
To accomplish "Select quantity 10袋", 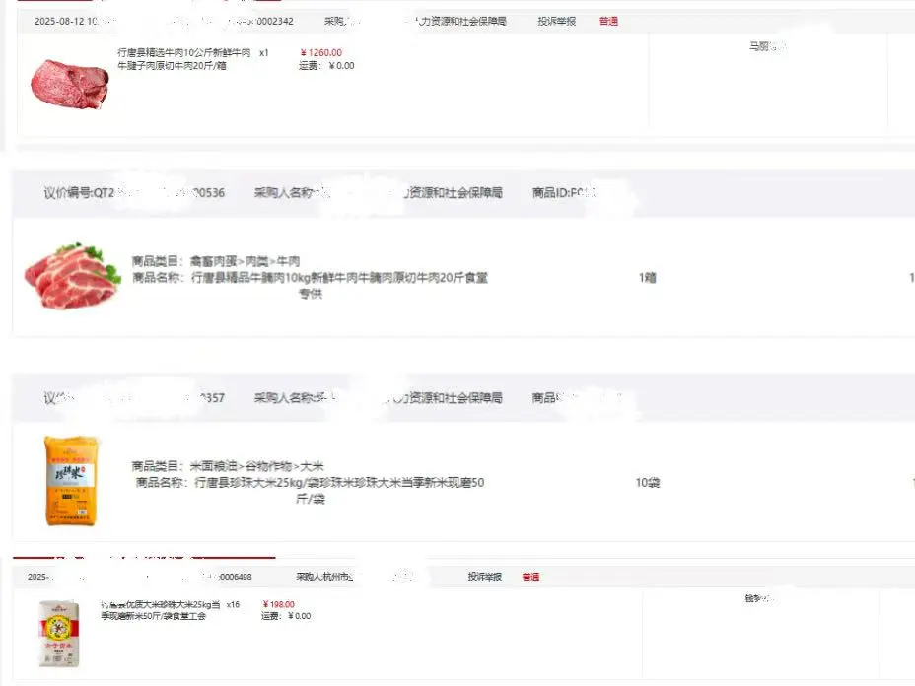I will click(647, 483).
